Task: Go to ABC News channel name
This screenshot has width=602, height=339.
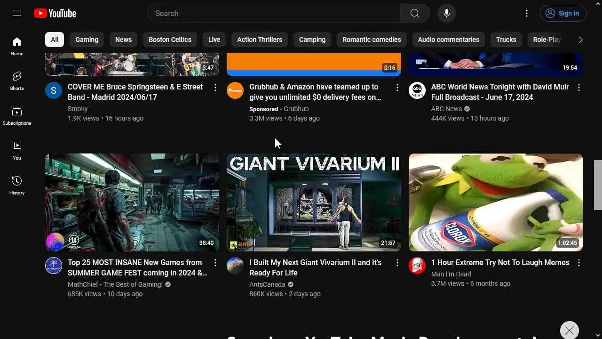Action: pos(446,109)
